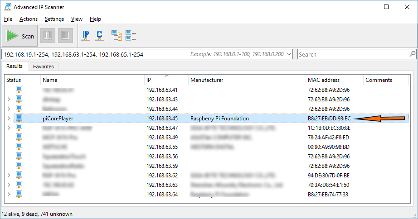The height and width of the screenshot is (219, 418).
Task: Click the computer icon for 192.168.63.44
Action: pyautogui.click(x=19, y=109)
